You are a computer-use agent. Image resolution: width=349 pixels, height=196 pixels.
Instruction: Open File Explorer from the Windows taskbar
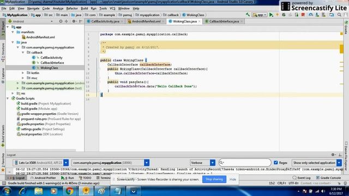(39, 191)
